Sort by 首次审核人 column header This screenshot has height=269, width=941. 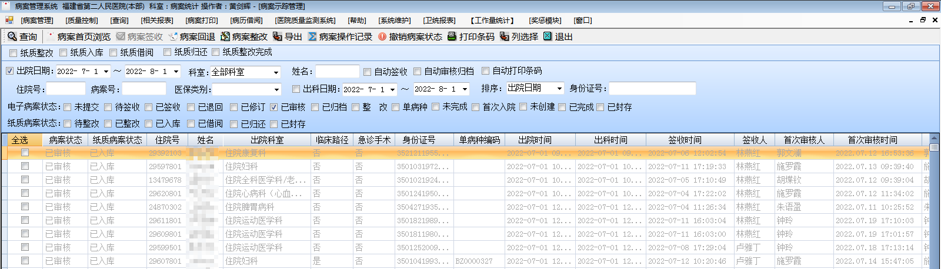805,140
